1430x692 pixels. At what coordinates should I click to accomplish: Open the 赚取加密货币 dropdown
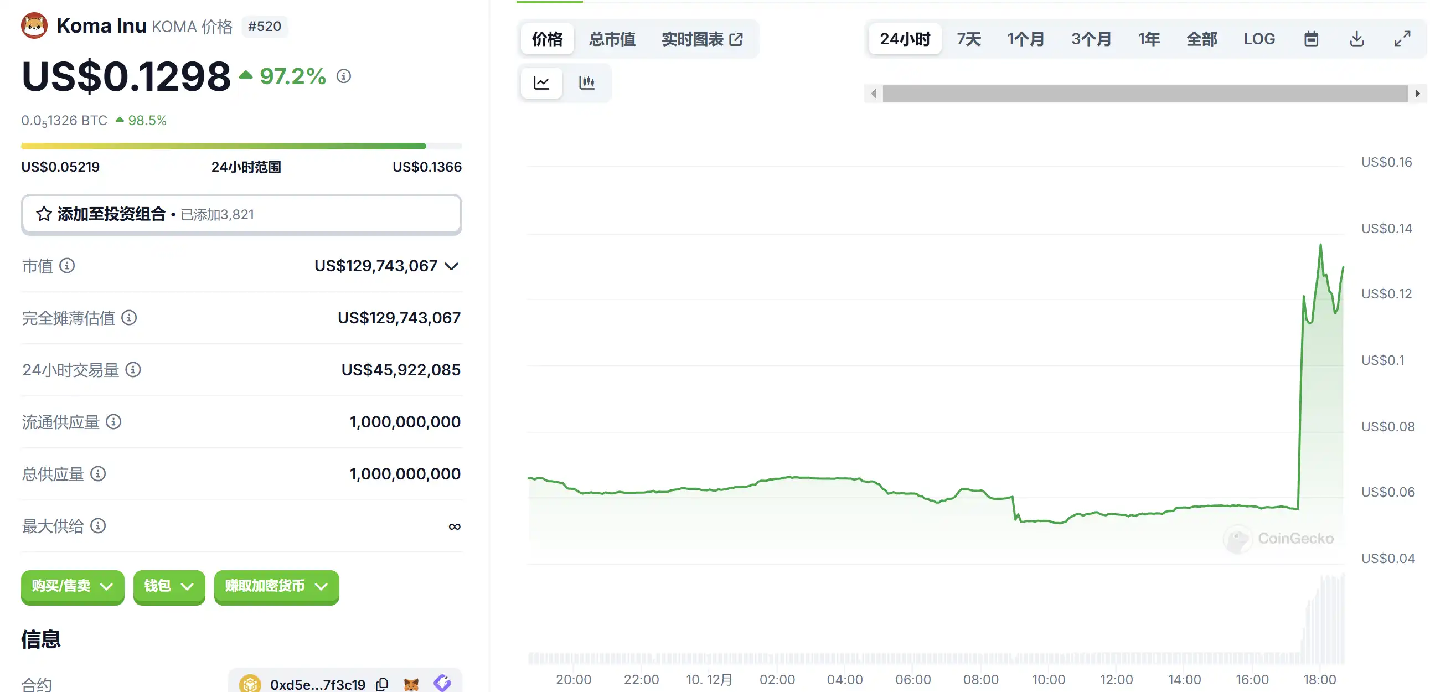coord(276,586)
